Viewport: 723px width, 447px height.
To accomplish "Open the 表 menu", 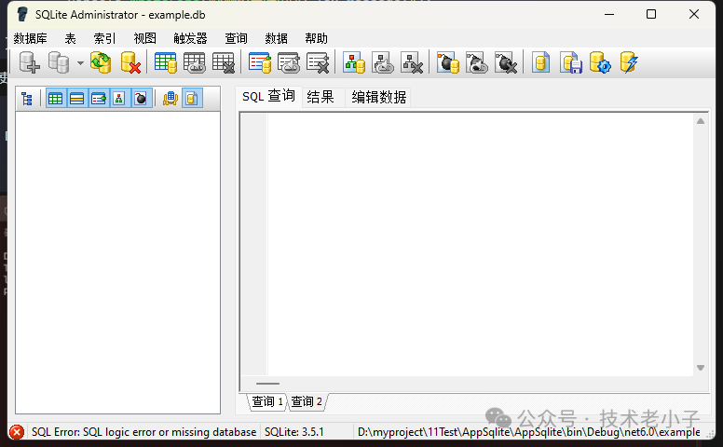I will point(70,38).
